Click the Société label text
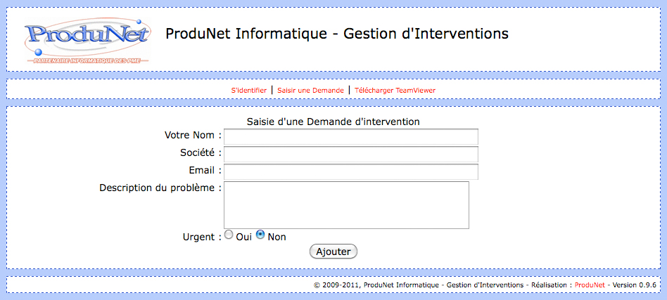The image size is (667, 300). [201, 153]
